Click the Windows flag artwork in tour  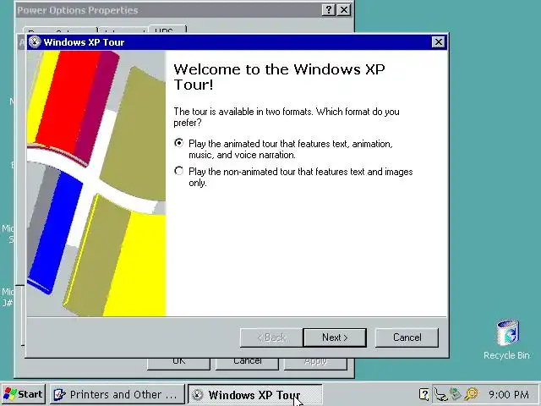pyautogui.click(x=96, y=184)
